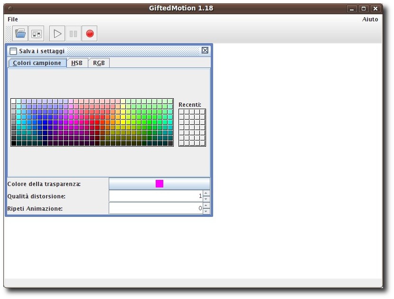Open a file with the folder icon
Viewport: 394px width, 299px height.
tap(20, 33)
